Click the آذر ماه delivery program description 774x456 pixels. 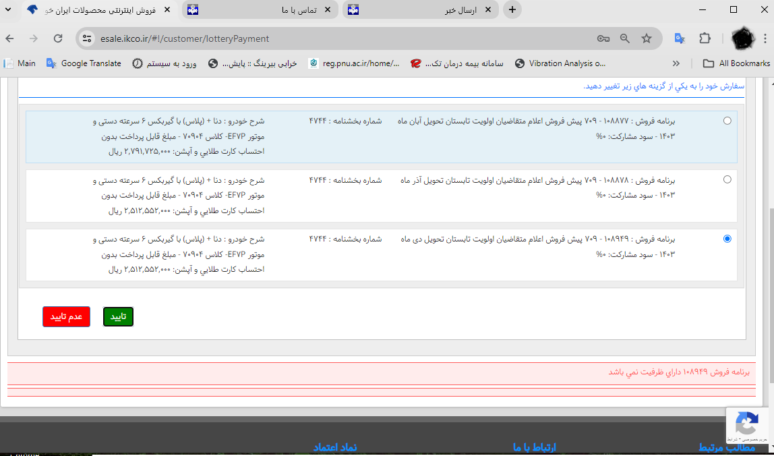(537, 188)
